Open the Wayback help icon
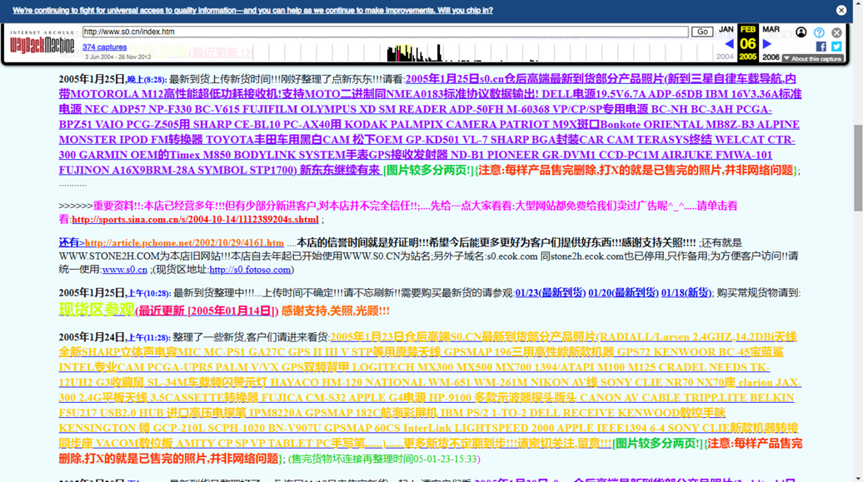The height and width of the screenshot is (482, 863). (x=819, y=32)
